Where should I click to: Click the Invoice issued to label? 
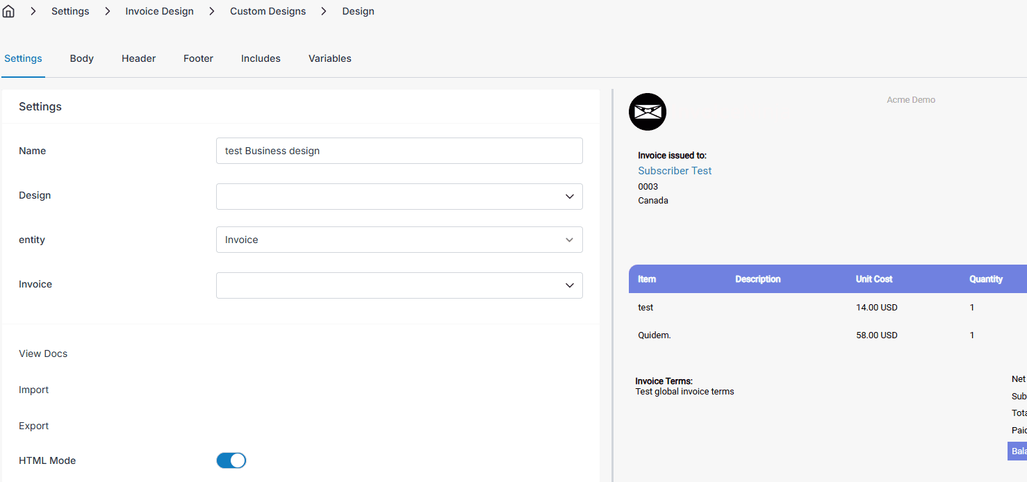point(672,156)
